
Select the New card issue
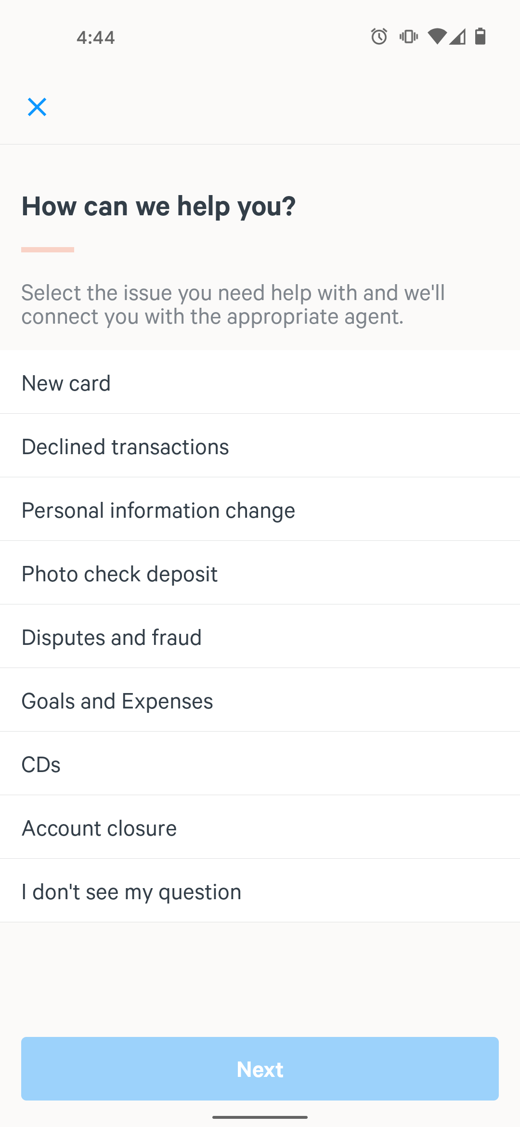point(260,382)
